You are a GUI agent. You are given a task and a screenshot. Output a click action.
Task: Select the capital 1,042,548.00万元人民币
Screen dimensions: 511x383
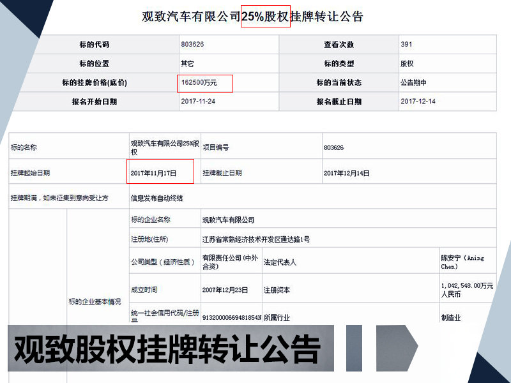(467, 290)
